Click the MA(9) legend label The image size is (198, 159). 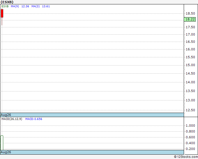15,6
